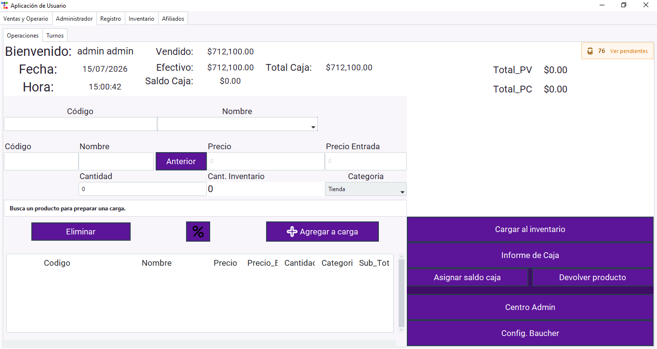Select the Afiliados tab

tap(173, 19)
